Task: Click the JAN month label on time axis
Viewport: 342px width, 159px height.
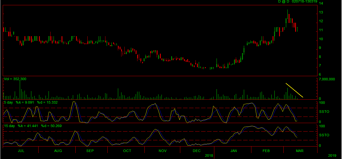Action: click(234, 151)
